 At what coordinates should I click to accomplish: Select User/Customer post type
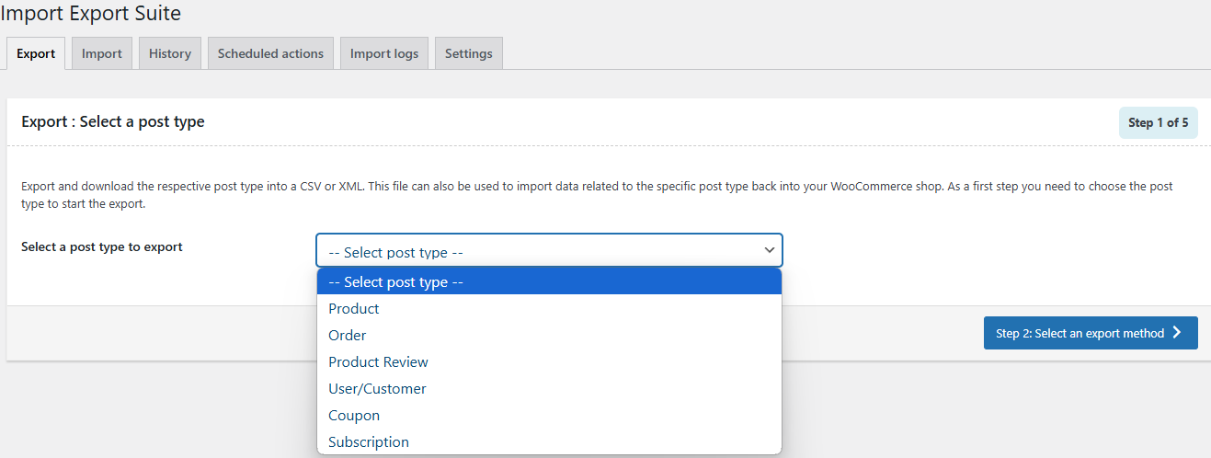click(549, 389)
